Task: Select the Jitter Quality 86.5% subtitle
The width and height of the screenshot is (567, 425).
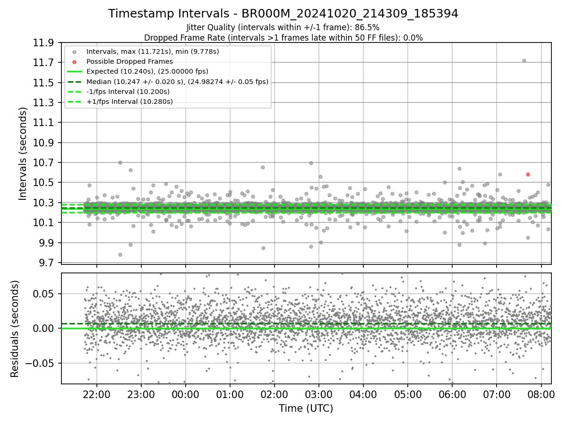Action: (283, 27)
